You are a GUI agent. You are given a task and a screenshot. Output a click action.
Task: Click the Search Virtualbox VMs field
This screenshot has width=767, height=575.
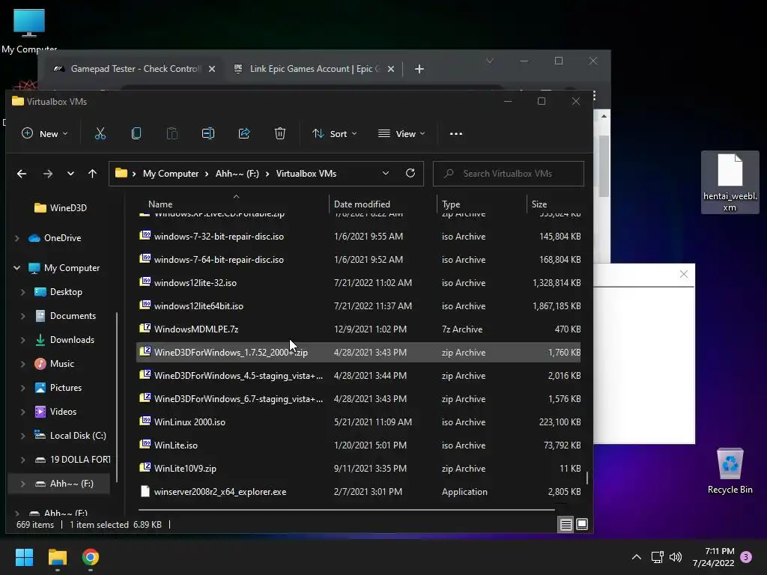pyautogui.click(x=509, y=174)
